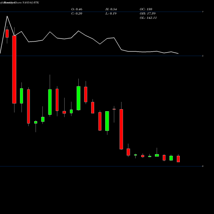Click the y-axis label 0

pyautogui.click(x=203, y=166)
